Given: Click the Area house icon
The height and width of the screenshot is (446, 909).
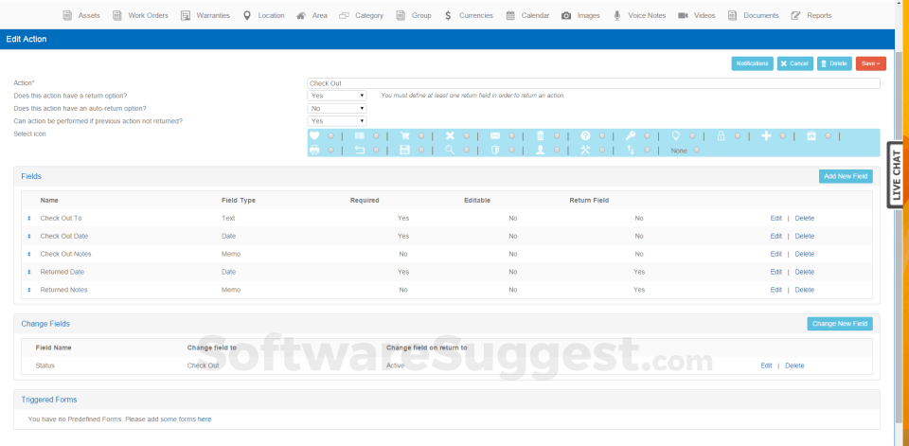Looking at the screenshot, I should point(301,16).
